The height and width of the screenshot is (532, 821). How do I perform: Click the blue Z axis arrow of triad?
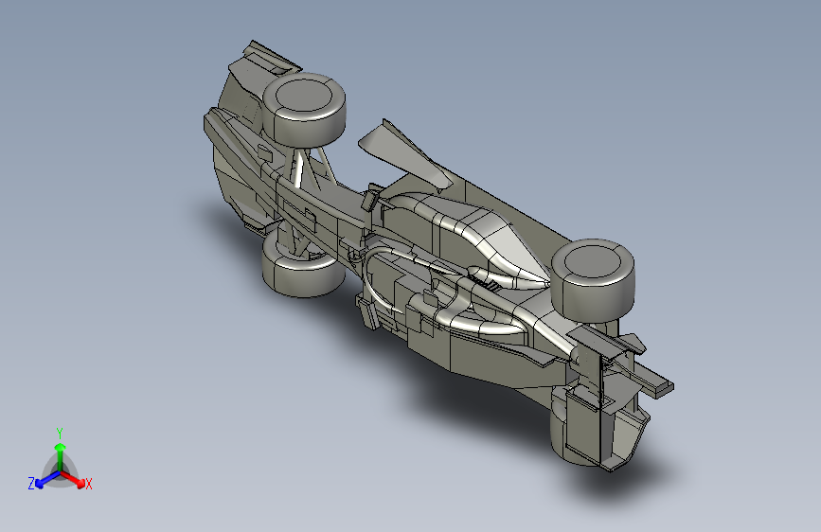click(47, 479)
